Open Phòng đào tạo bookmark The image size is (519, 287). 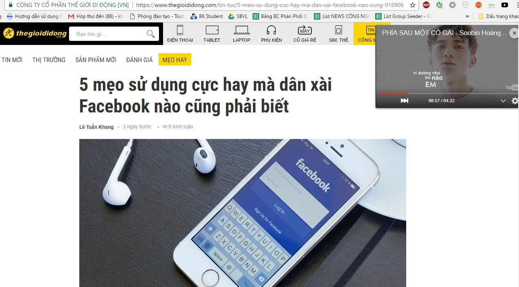[157, 16]
